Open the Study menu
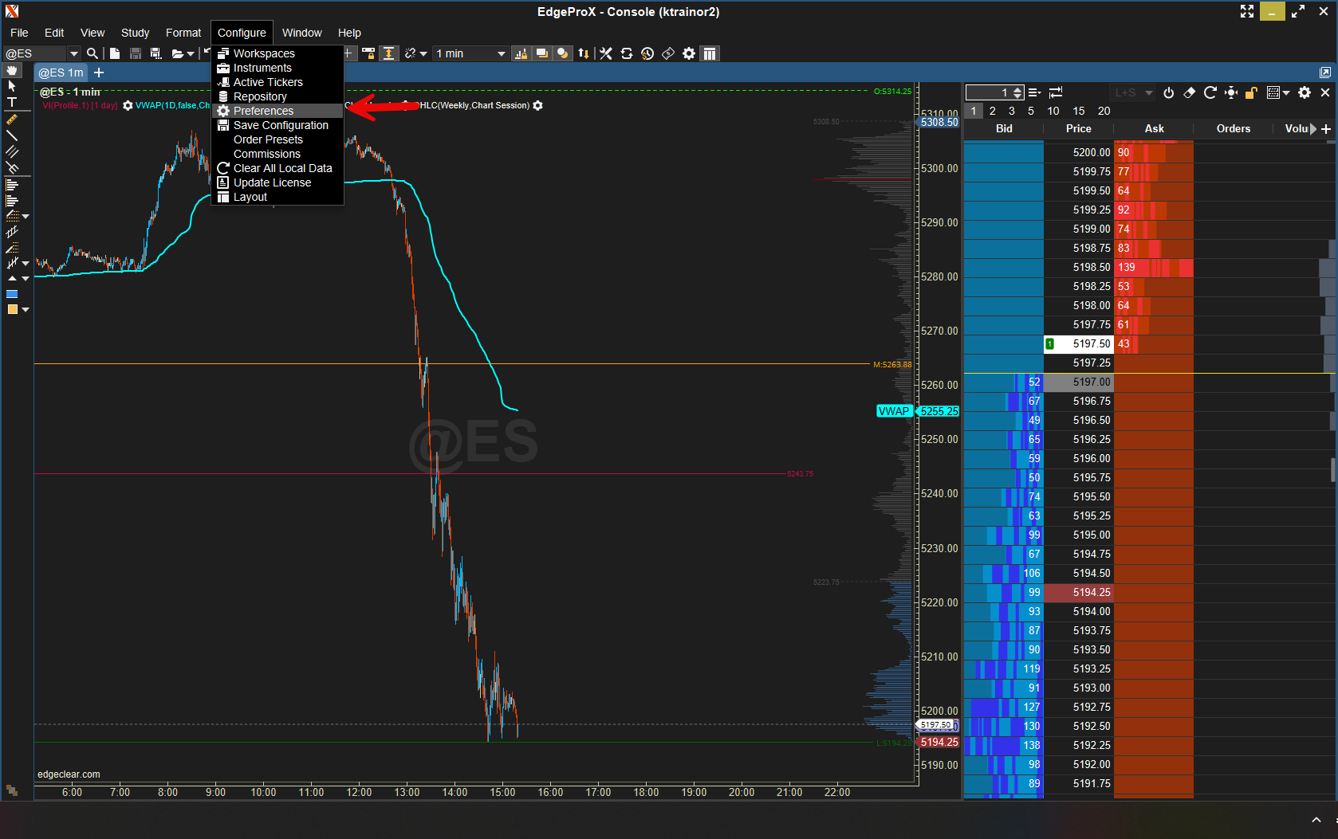The height and width of the screenshot is (839, 1338). click(135, 33)
